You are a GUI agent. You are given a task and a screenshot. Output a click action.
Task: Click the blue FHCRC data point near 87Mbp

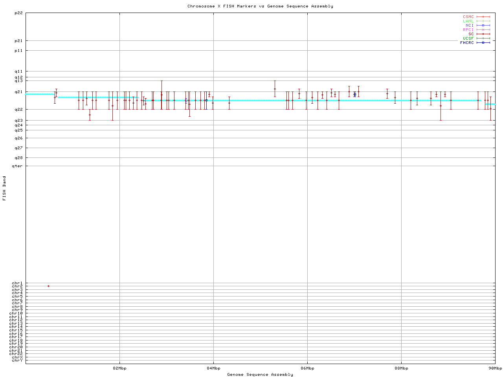pos(354,94)
